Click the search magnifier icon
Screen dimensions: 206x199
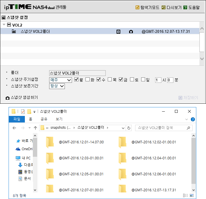(x=188, y=128)
